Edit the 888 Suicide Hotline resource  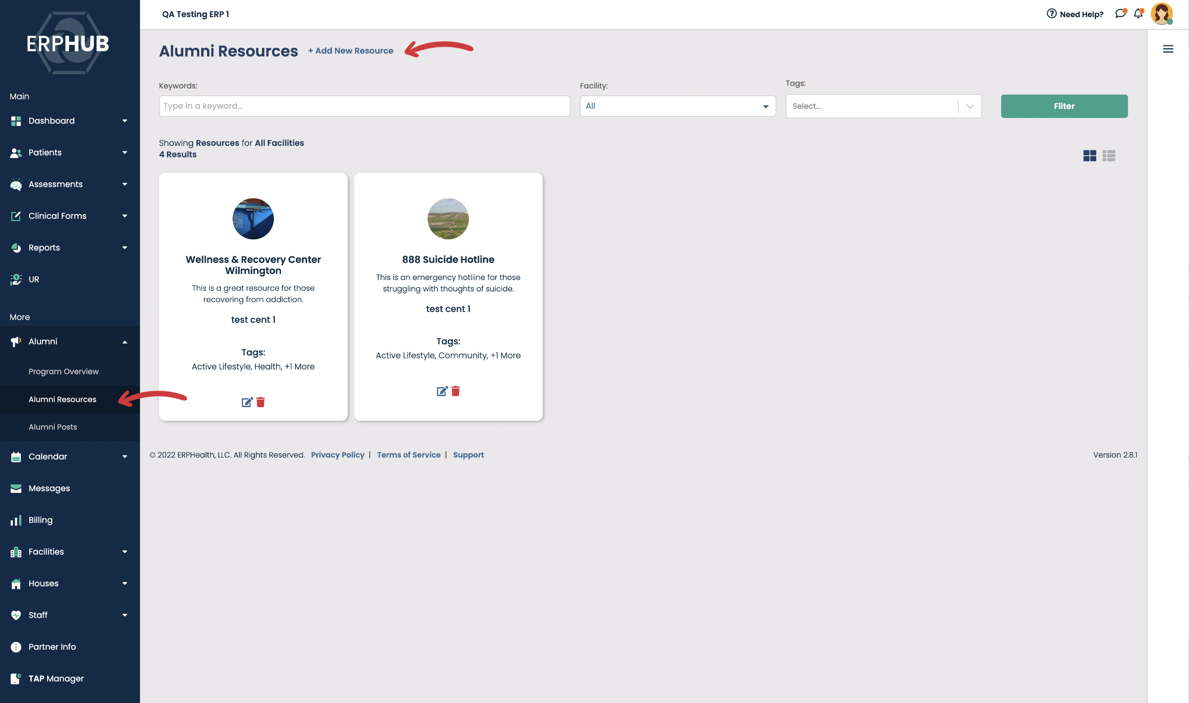(442, 391)
